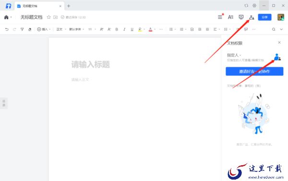
Task: Open the font size 11 dropdown
Action: (92, 29)
